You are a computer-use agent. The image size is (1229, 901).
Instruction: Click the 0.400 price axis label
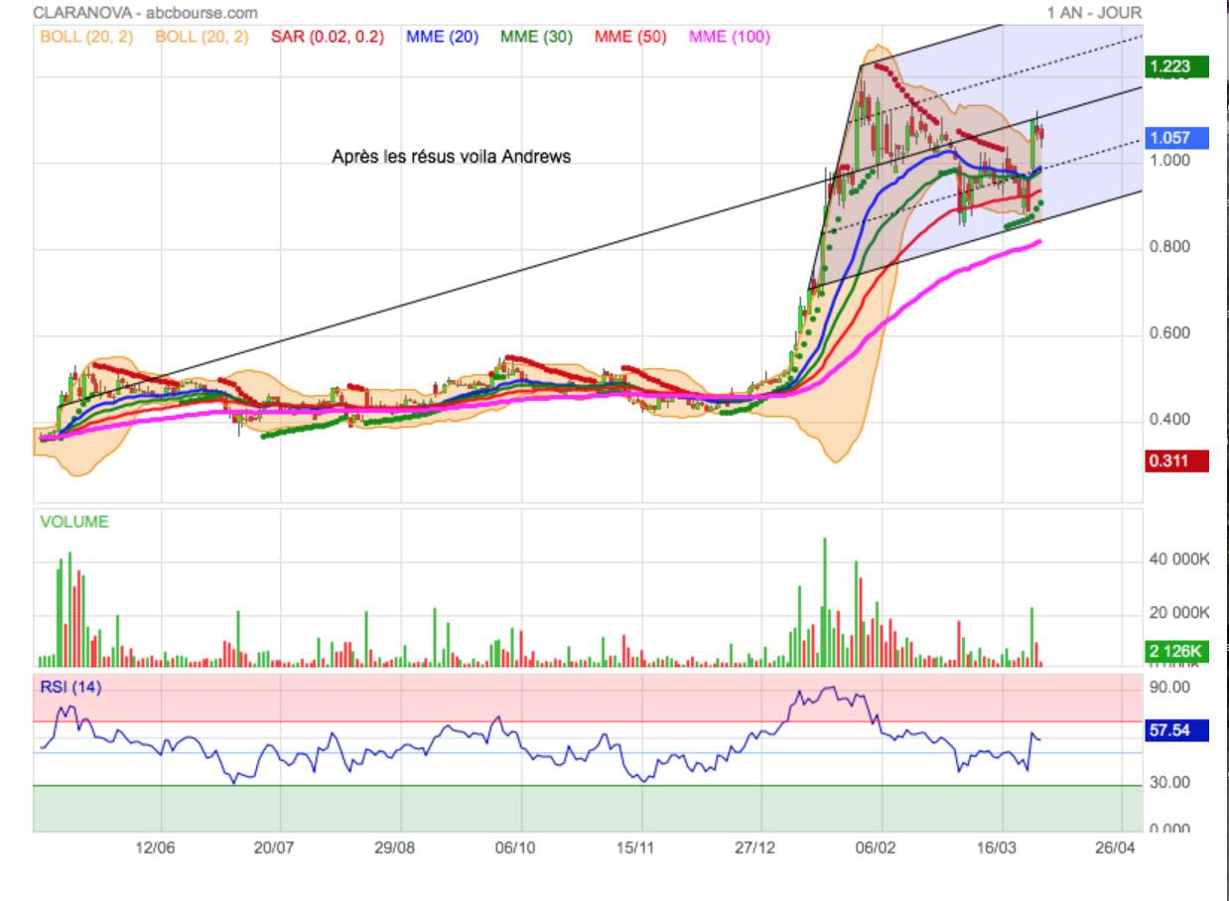tap(1170, 420)
